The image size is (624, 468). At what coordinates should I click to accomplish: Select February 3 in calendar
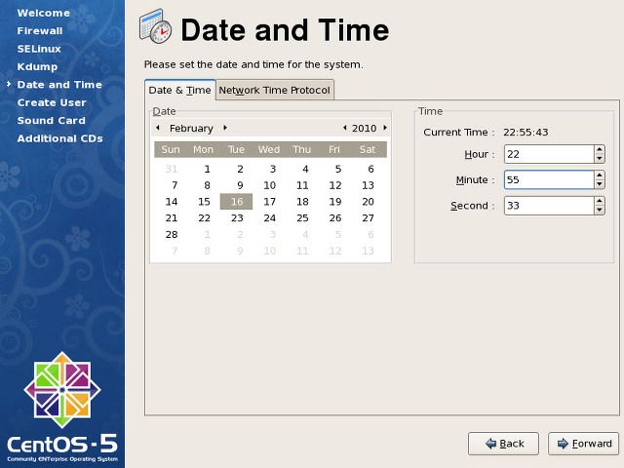coord(273,169)
